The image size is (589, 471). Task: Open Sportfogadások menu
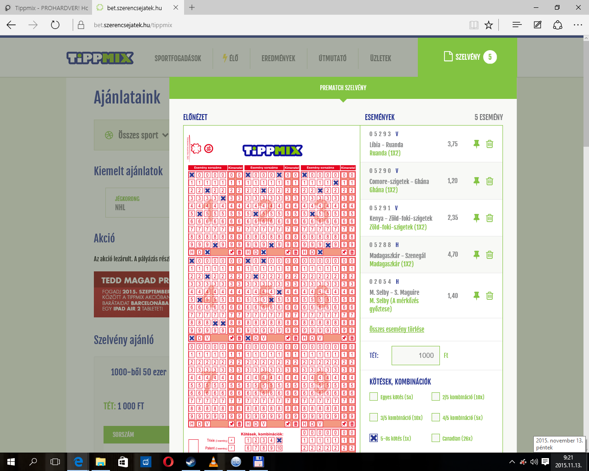(178, 58)
